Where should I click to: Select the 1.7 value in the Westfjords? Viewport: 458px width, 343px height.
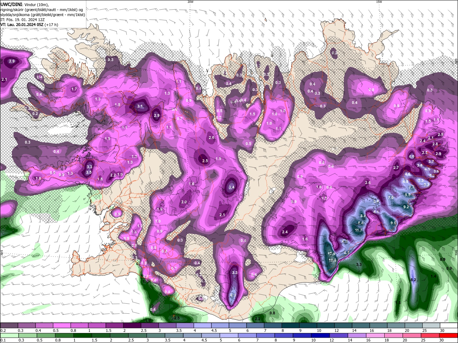coord(74,89)
